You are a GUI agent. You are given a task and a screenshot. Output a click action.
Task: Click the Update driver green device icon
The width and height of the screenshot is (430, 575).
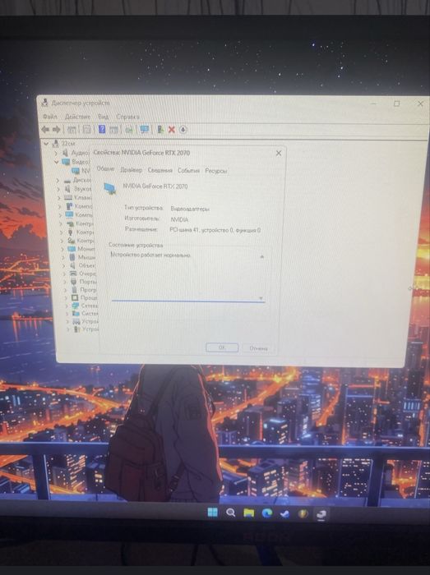tap(160, 130)
